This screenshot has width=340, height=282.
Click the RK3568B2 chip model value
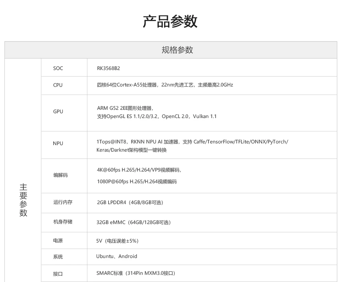tap(109, 68)
